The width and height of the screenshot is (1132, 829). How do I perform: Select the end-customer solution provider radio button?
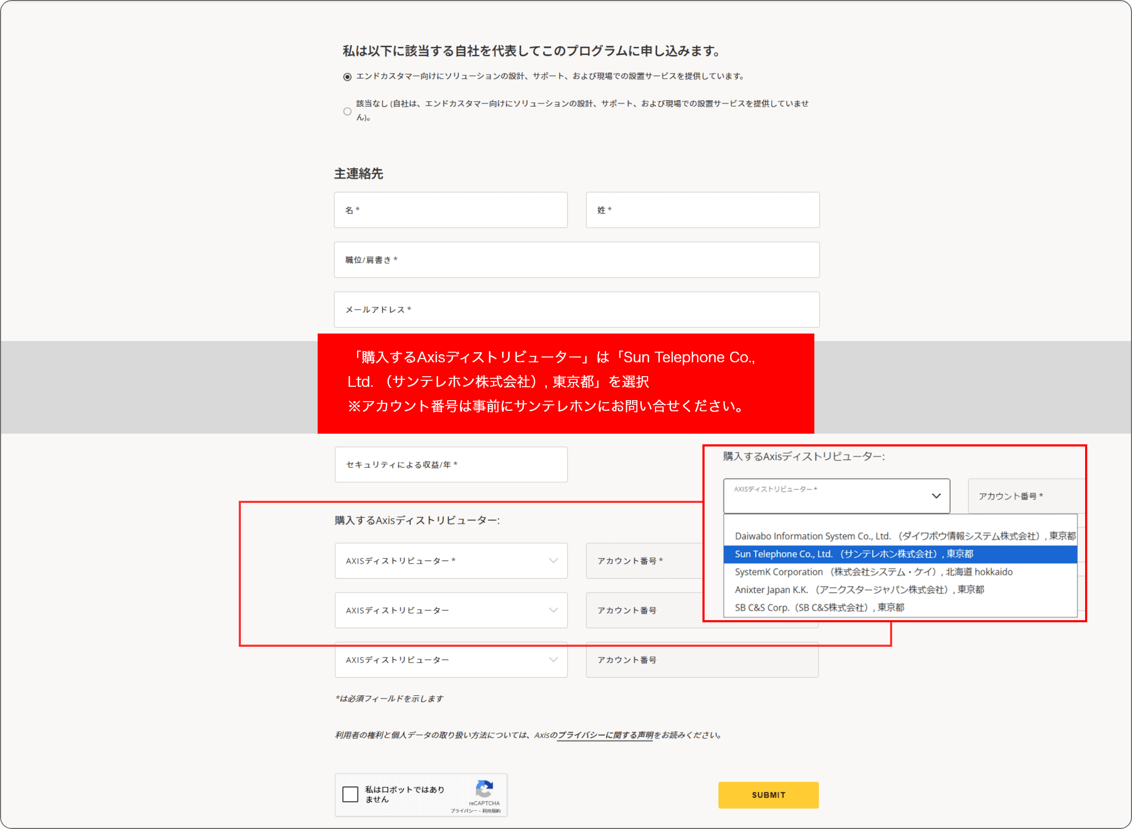(x=347, y=77)
